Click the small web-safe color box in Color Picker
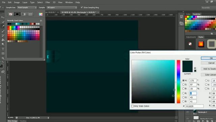Viewport: 216px width, 122px height. (x=195, y=71)
